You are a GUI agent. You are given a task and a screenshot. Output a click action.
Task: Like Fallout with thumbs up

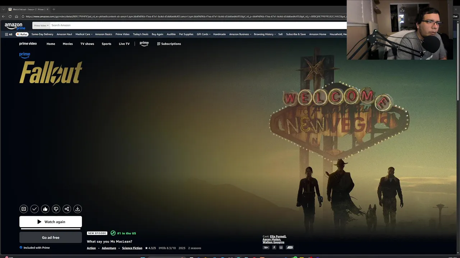45,209
